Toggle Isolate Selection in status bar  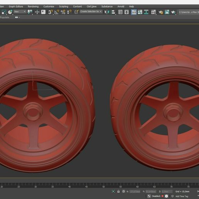point(113,191)
